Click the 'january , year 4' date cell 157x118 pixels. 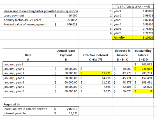click(28, 82)
